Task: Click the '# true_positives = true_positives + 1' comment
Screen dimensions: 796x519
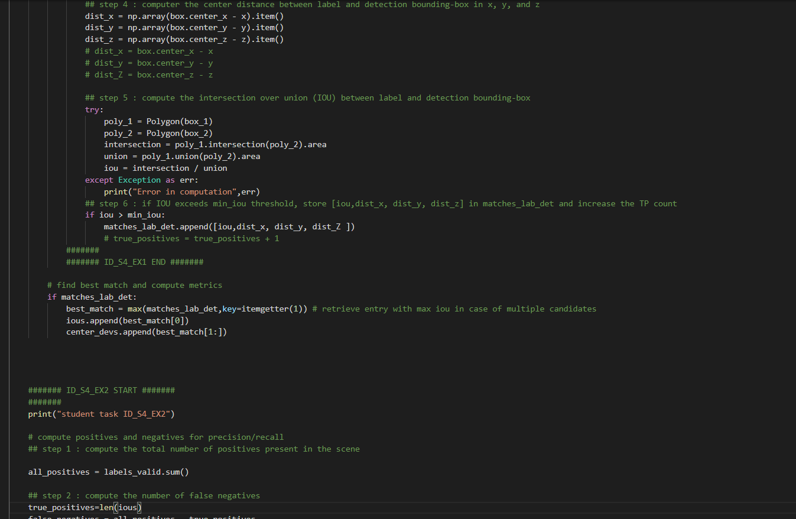Action: 191,239
